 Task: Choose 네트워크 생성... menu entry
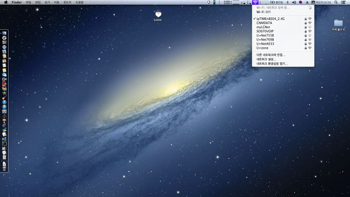pos(283,59)
